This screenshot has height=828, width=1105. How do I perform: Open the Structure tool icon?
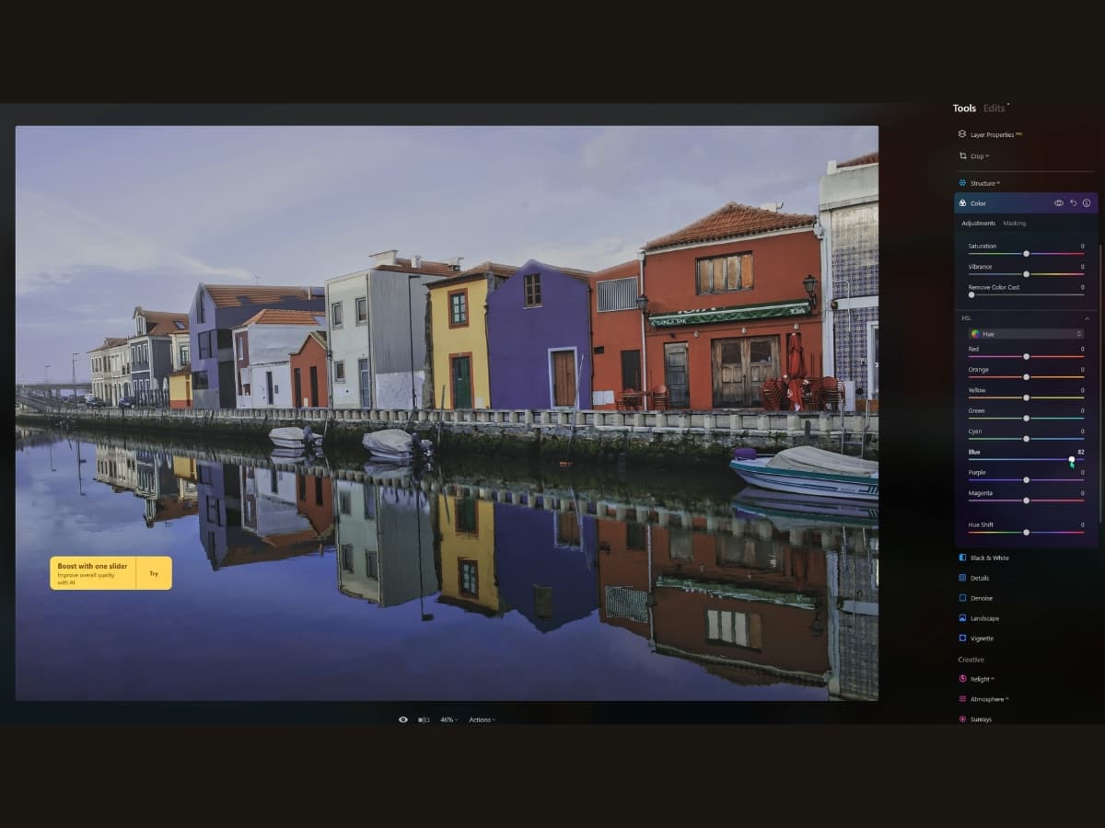point(962,183)
